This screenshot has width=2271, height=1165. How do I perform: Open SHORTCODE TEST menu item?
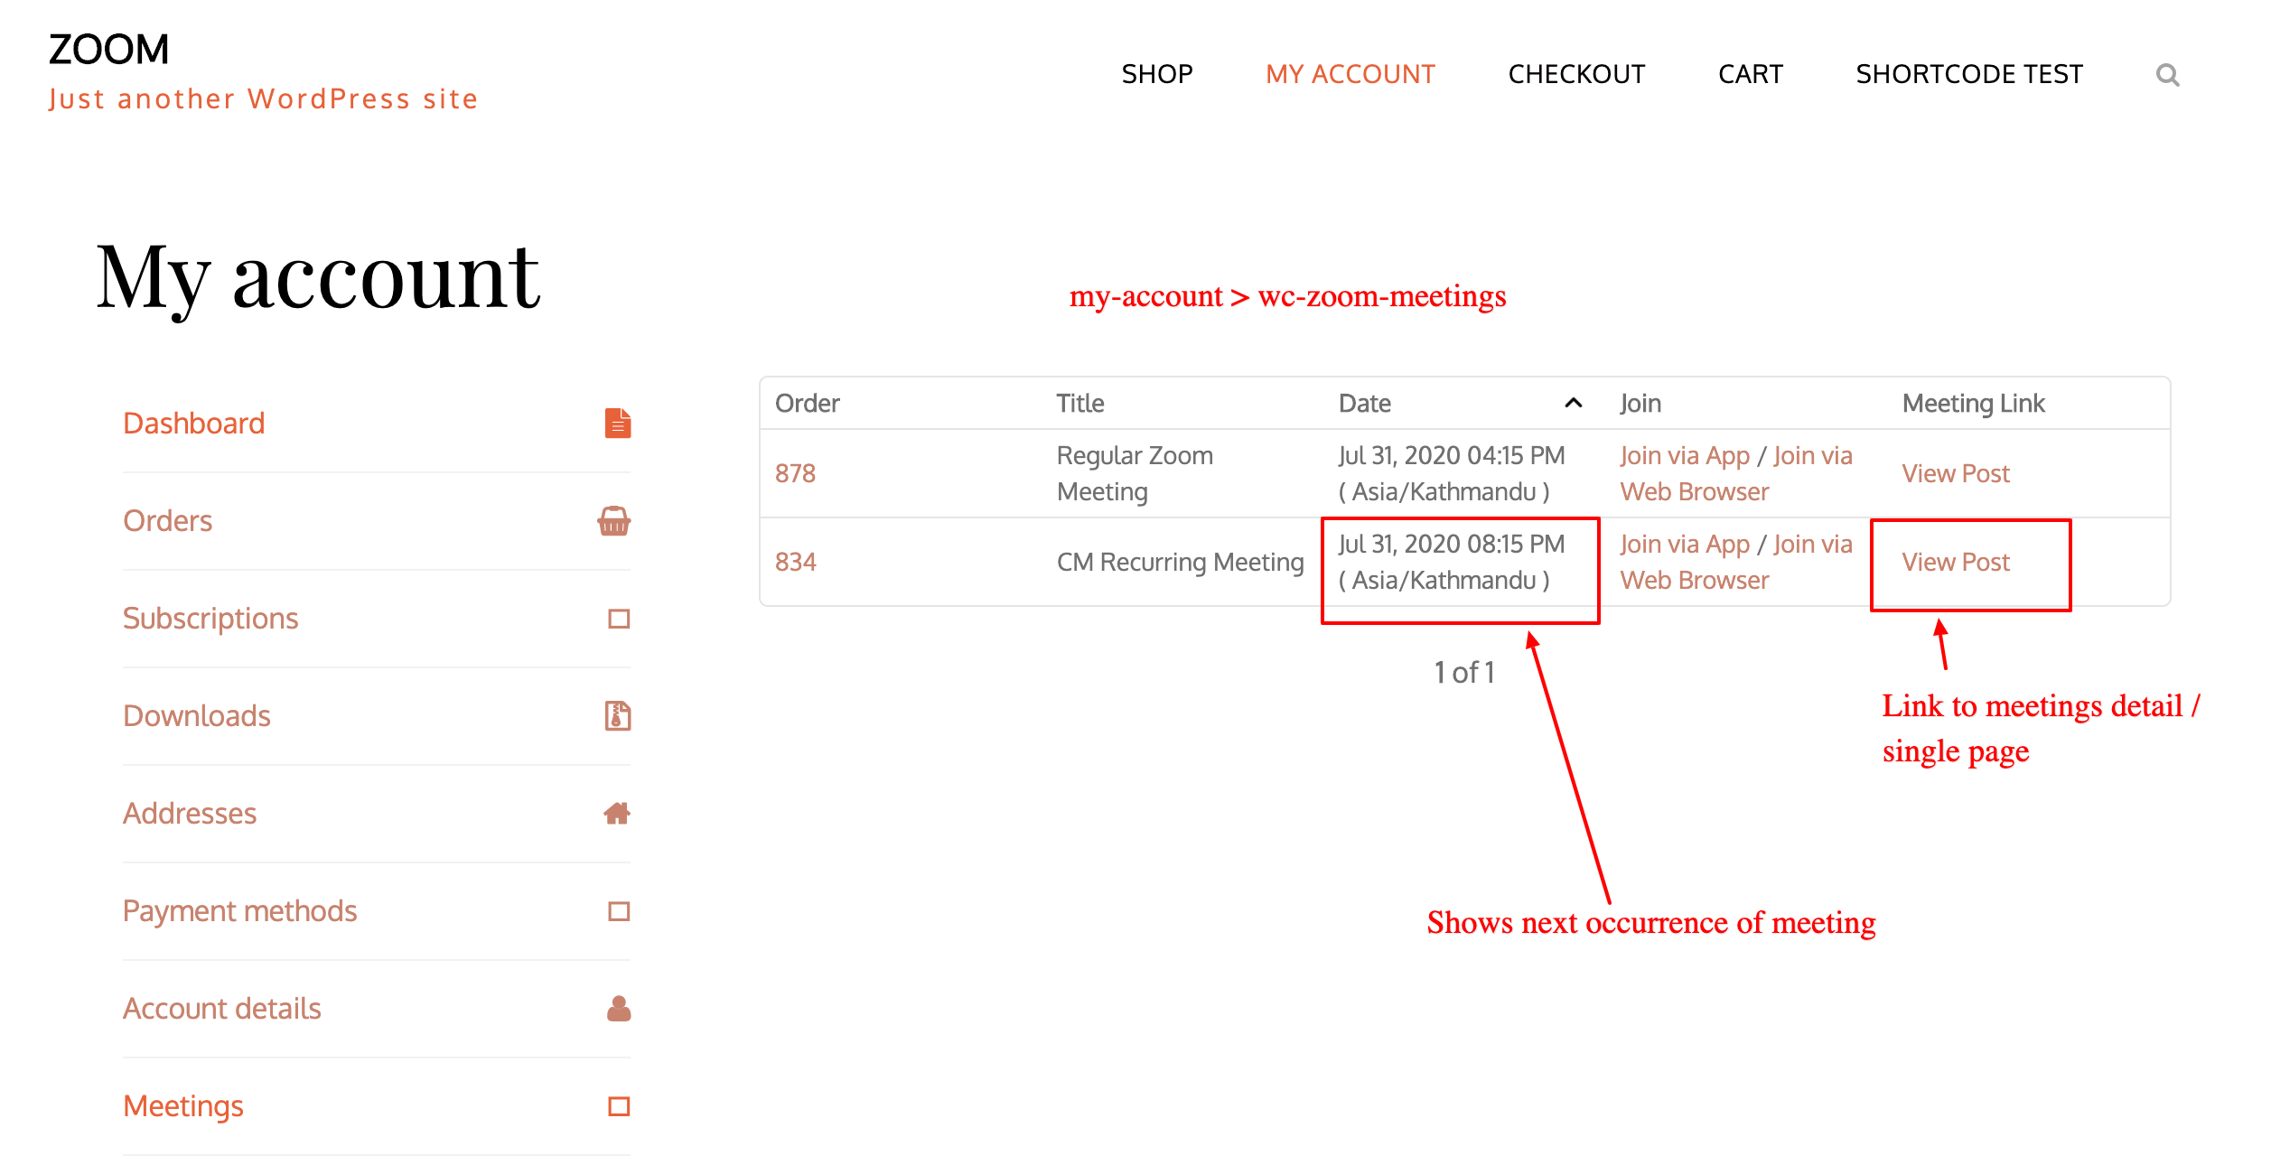tap(1969, 74)
